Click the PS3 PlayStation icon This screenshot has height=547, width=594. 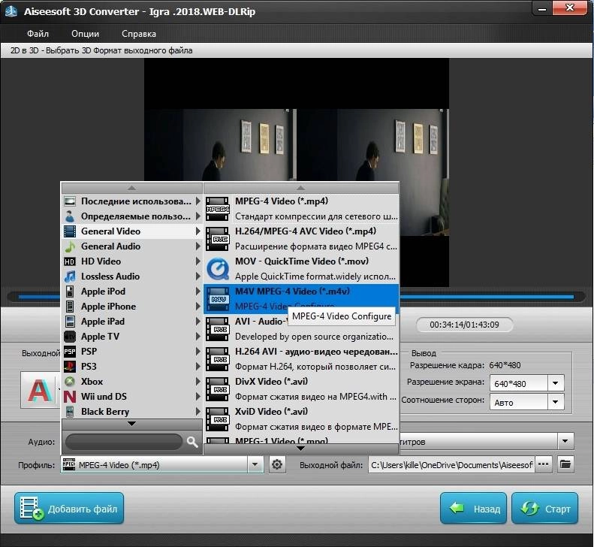[x=70, y=367]
